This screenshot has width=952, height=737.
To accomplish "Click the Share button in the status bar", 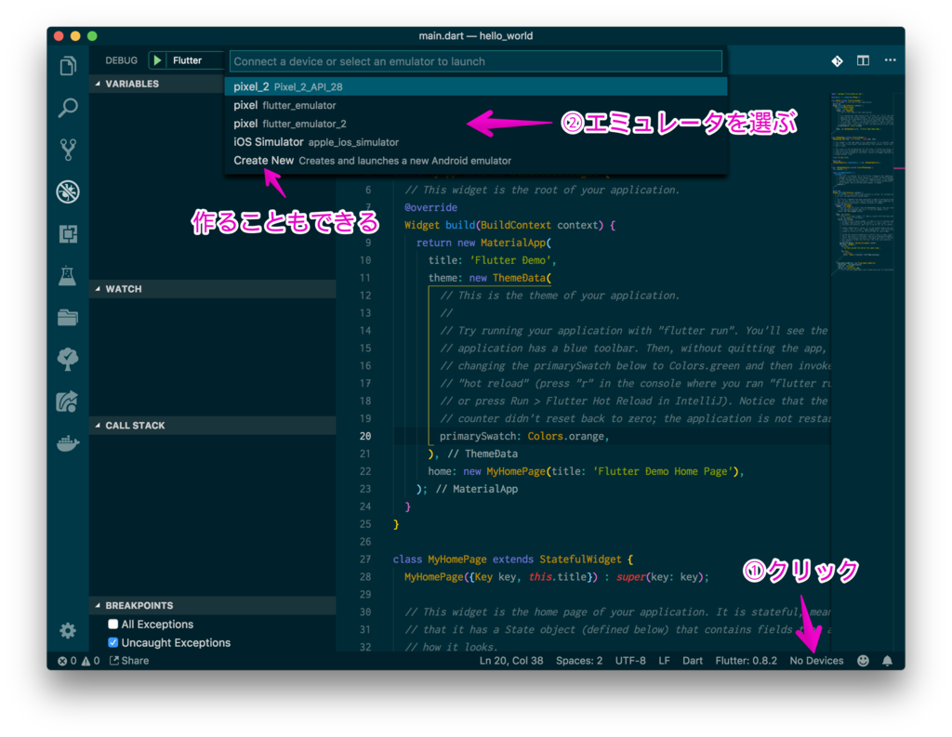I will 129,661.
